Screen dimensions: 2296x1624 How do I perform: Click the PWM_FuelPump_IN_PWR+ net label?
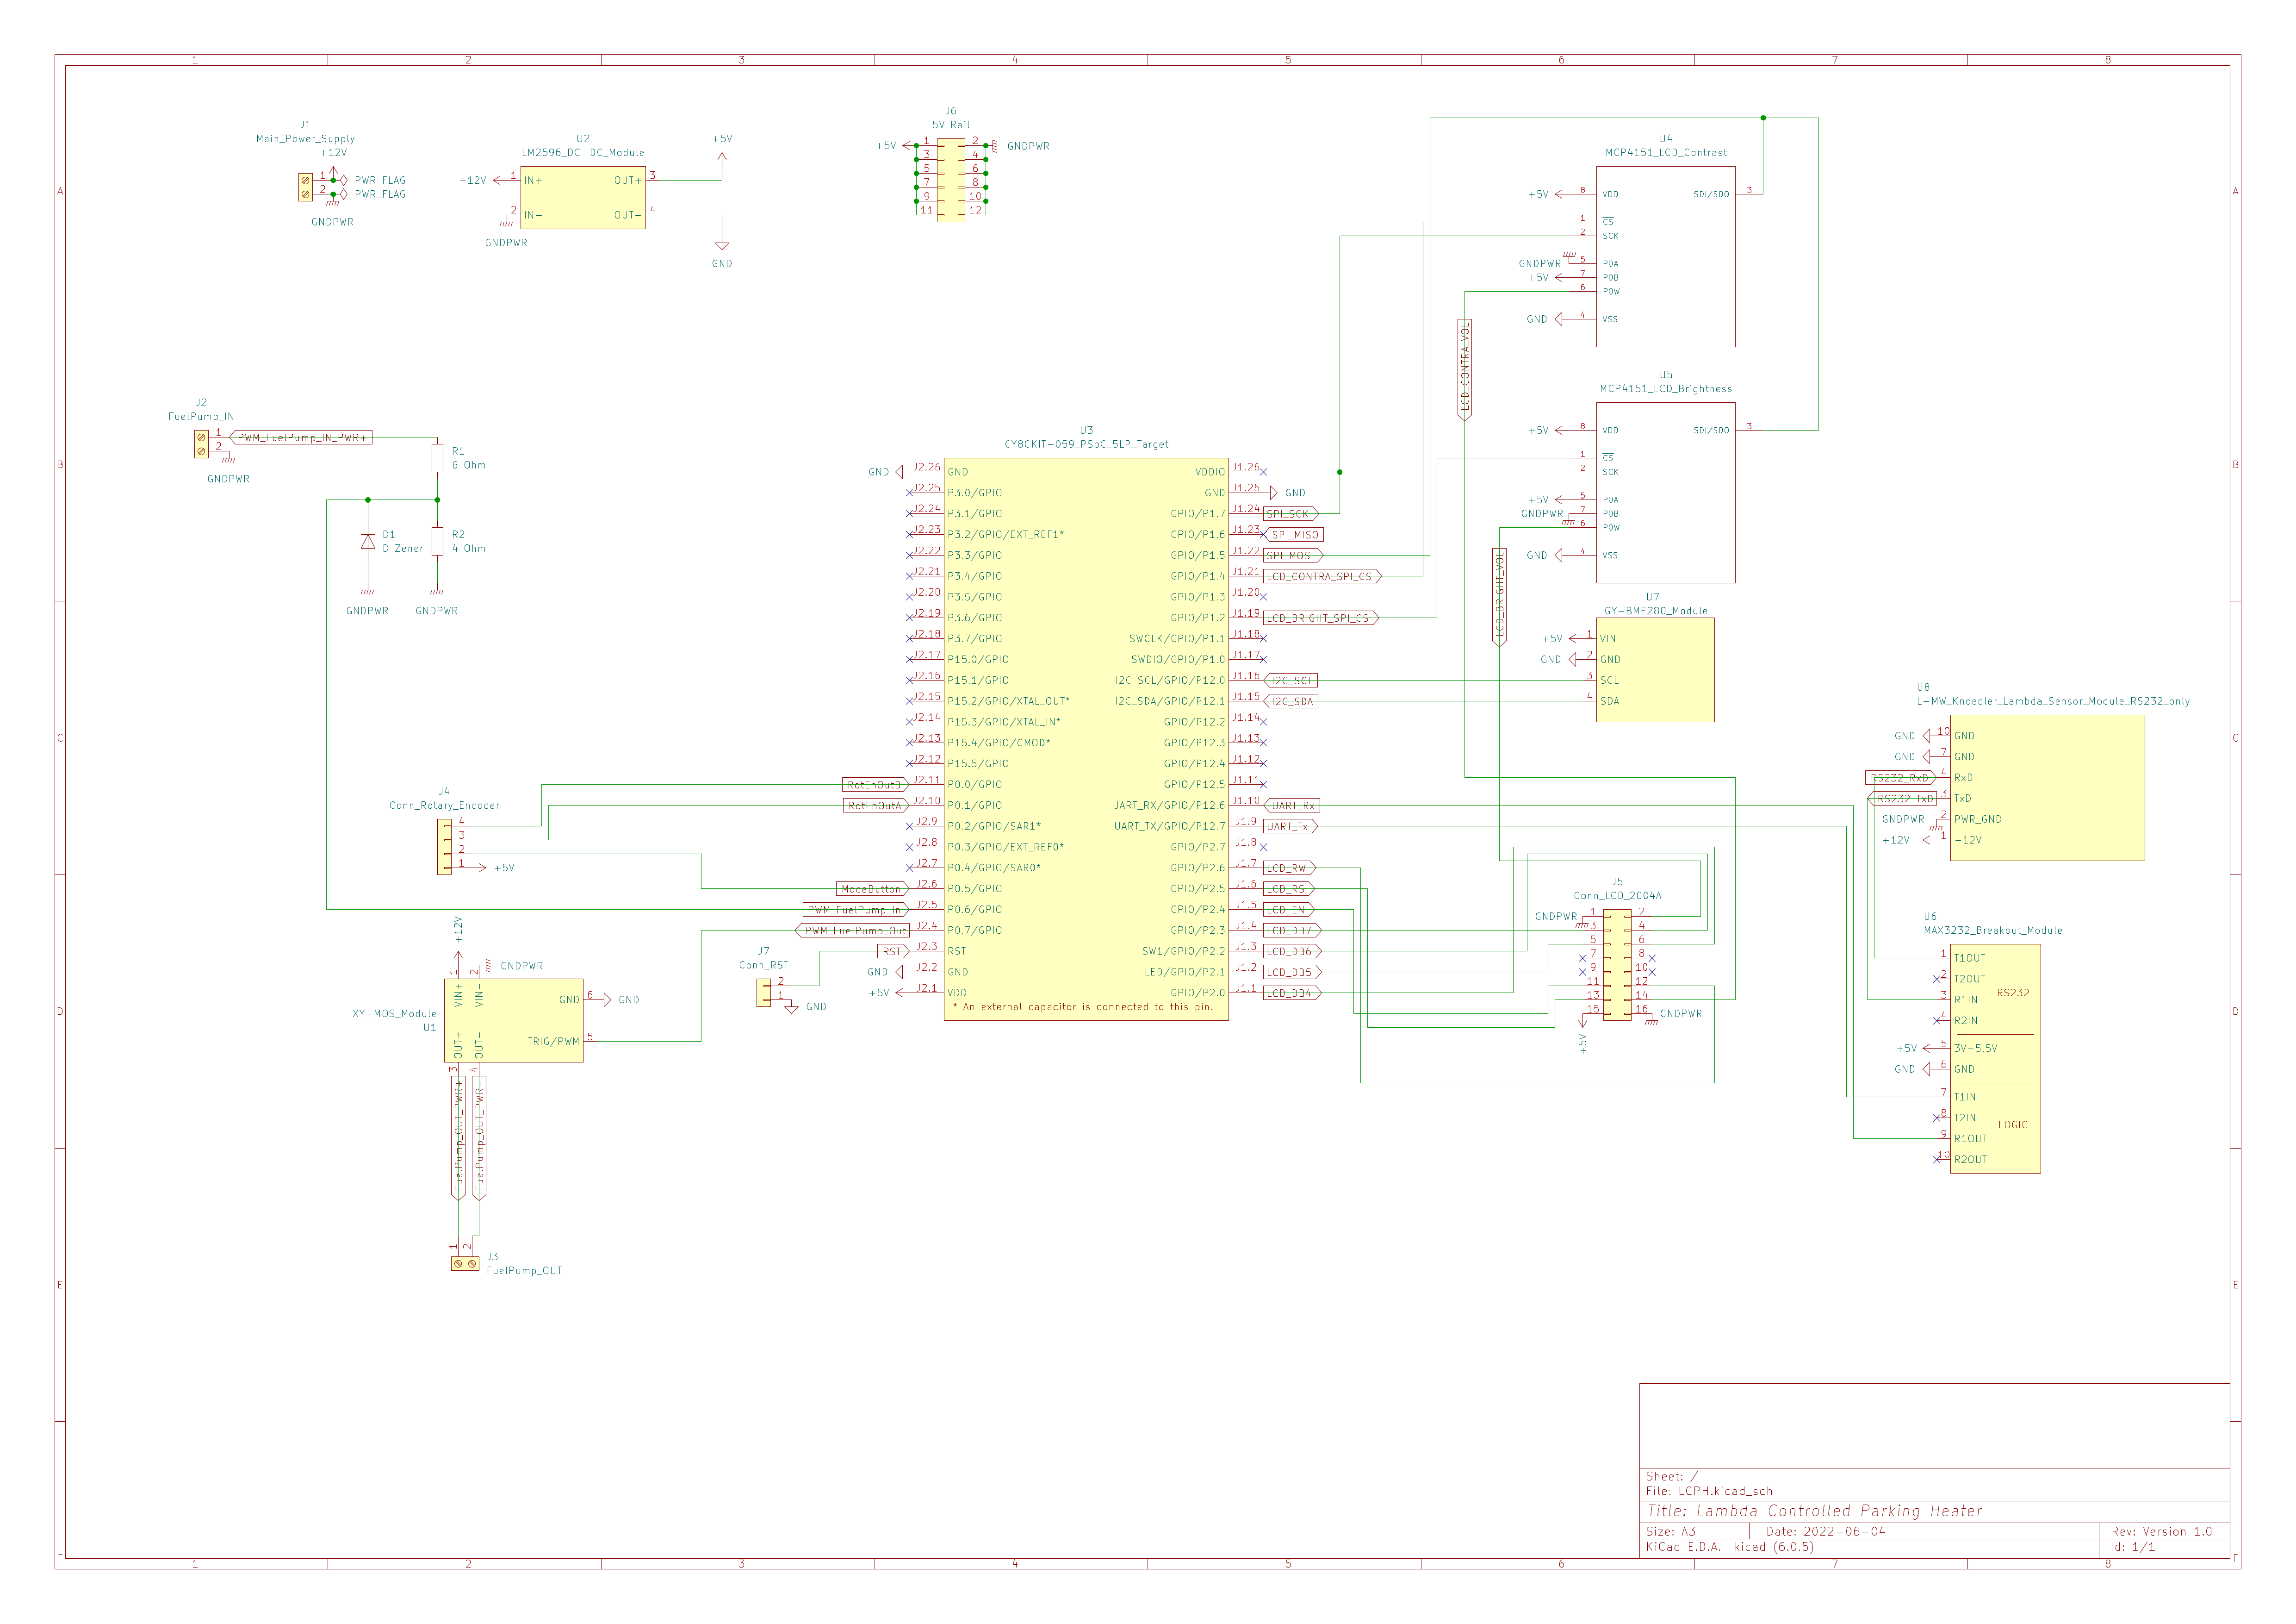point(301,437)
